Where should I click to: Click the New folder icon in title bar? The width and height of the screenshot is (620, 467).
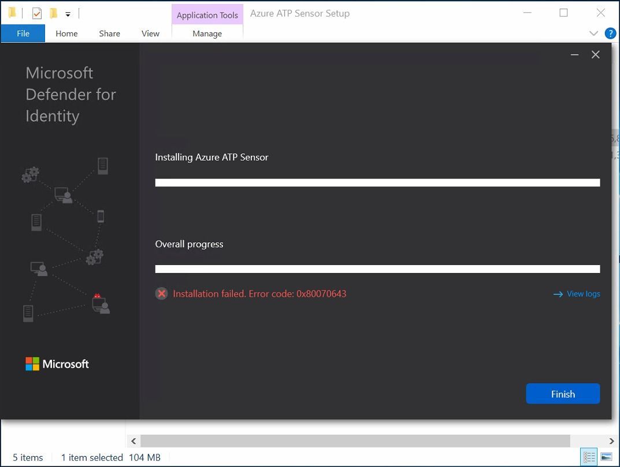click(53, 13)
